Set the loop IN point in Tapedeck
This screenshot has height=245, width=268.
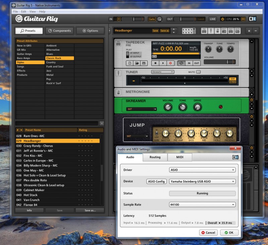tap(189, 63)
